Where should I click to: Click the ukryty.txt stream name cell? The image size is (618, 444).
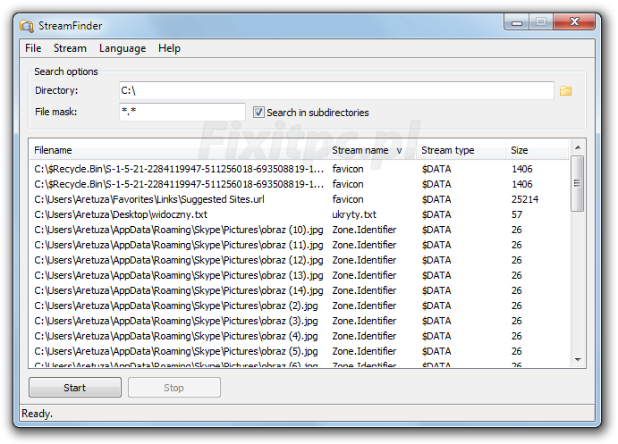354,214
